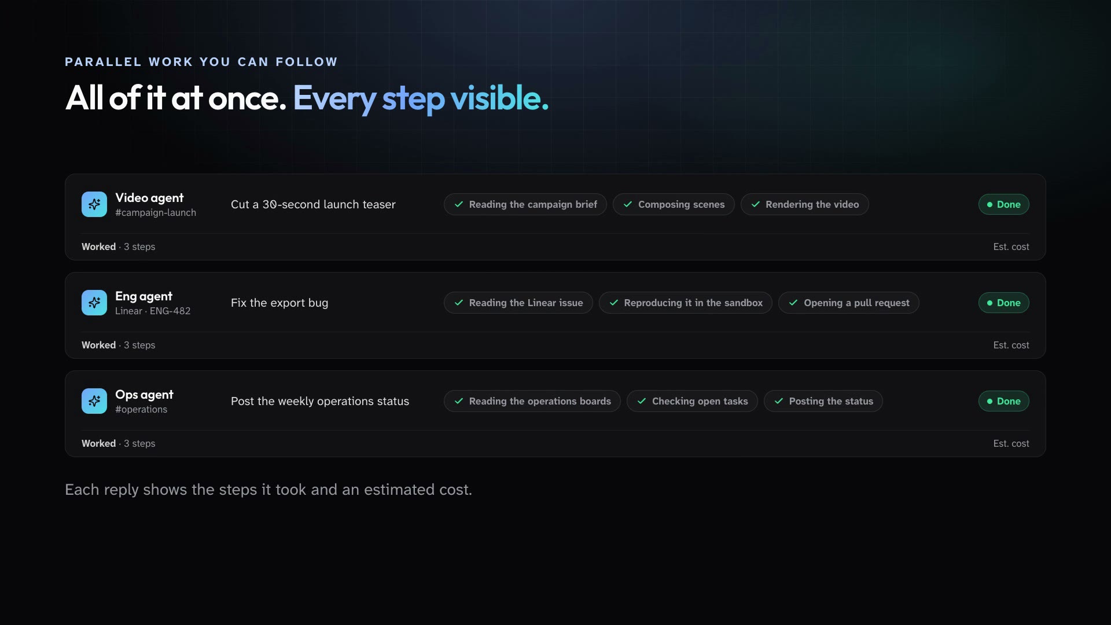Screen dimensions: 1111x625
Task: Click the Ops agent name
Action: [144, 395]
